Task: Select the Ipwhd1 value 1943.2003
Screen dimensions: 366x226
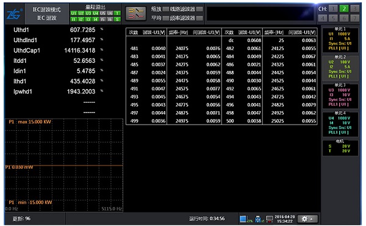Action: (81, 92)
